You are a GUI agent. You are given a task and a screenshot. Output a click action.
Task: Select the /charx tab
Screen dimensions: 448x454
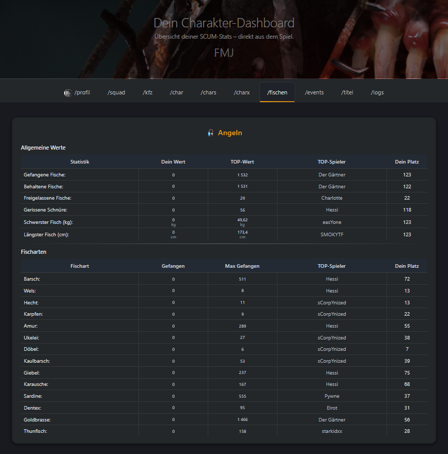[241, 92]
